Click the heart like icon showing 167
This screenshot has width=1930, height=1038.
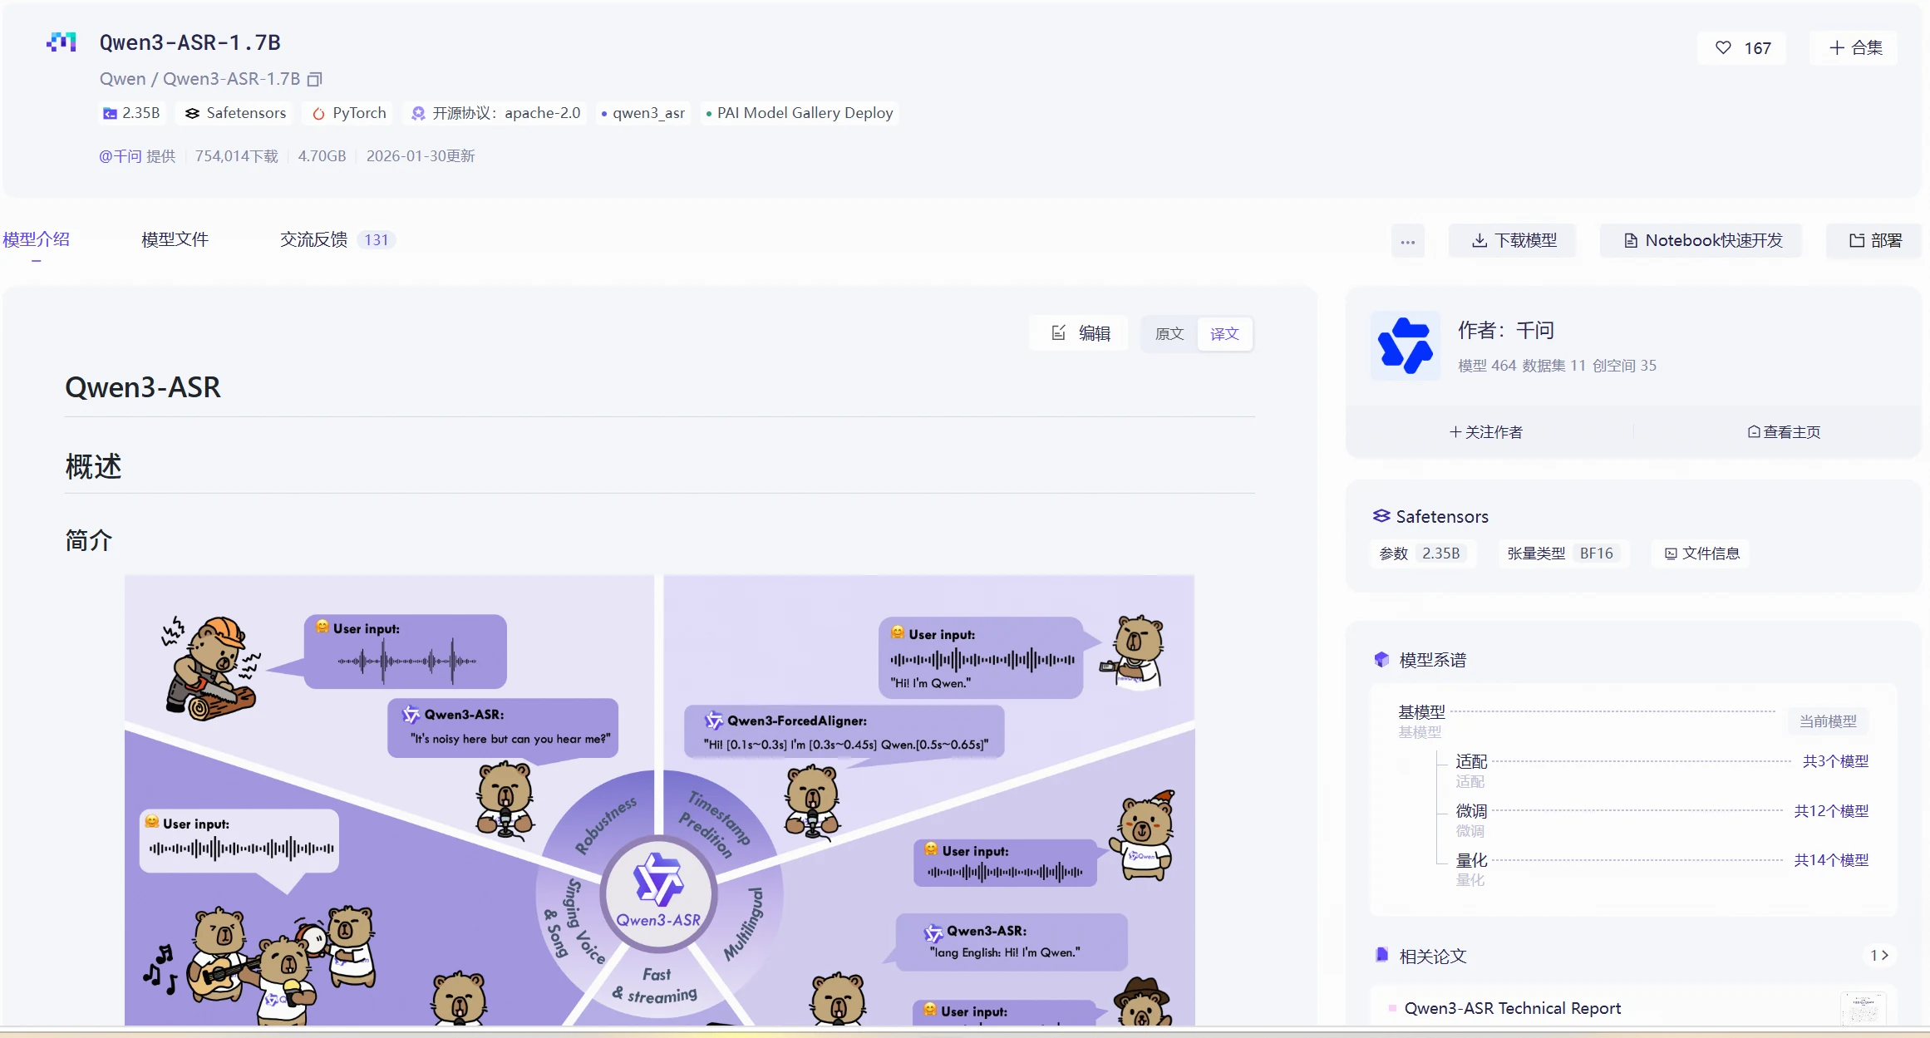coord(1724,47)
